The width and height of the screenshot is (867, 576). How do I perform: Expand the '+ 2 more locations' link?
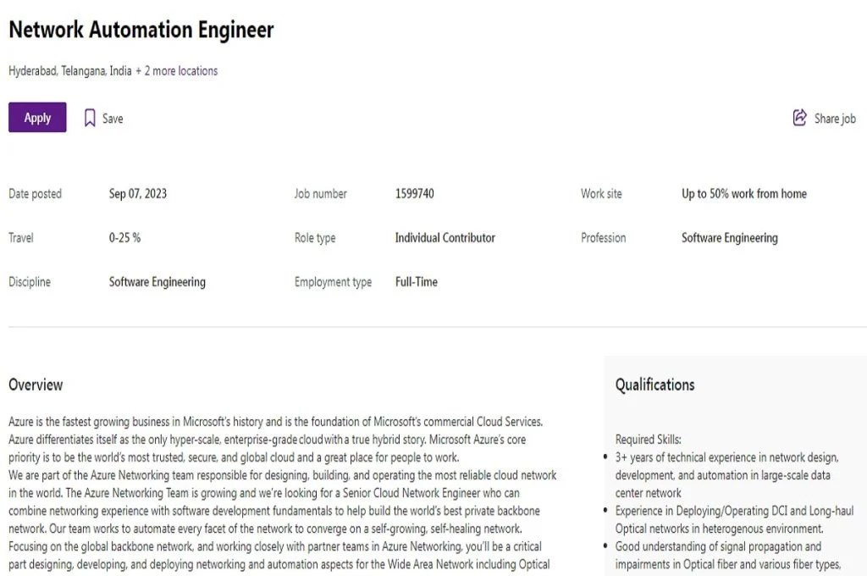[x=177, y=71]
